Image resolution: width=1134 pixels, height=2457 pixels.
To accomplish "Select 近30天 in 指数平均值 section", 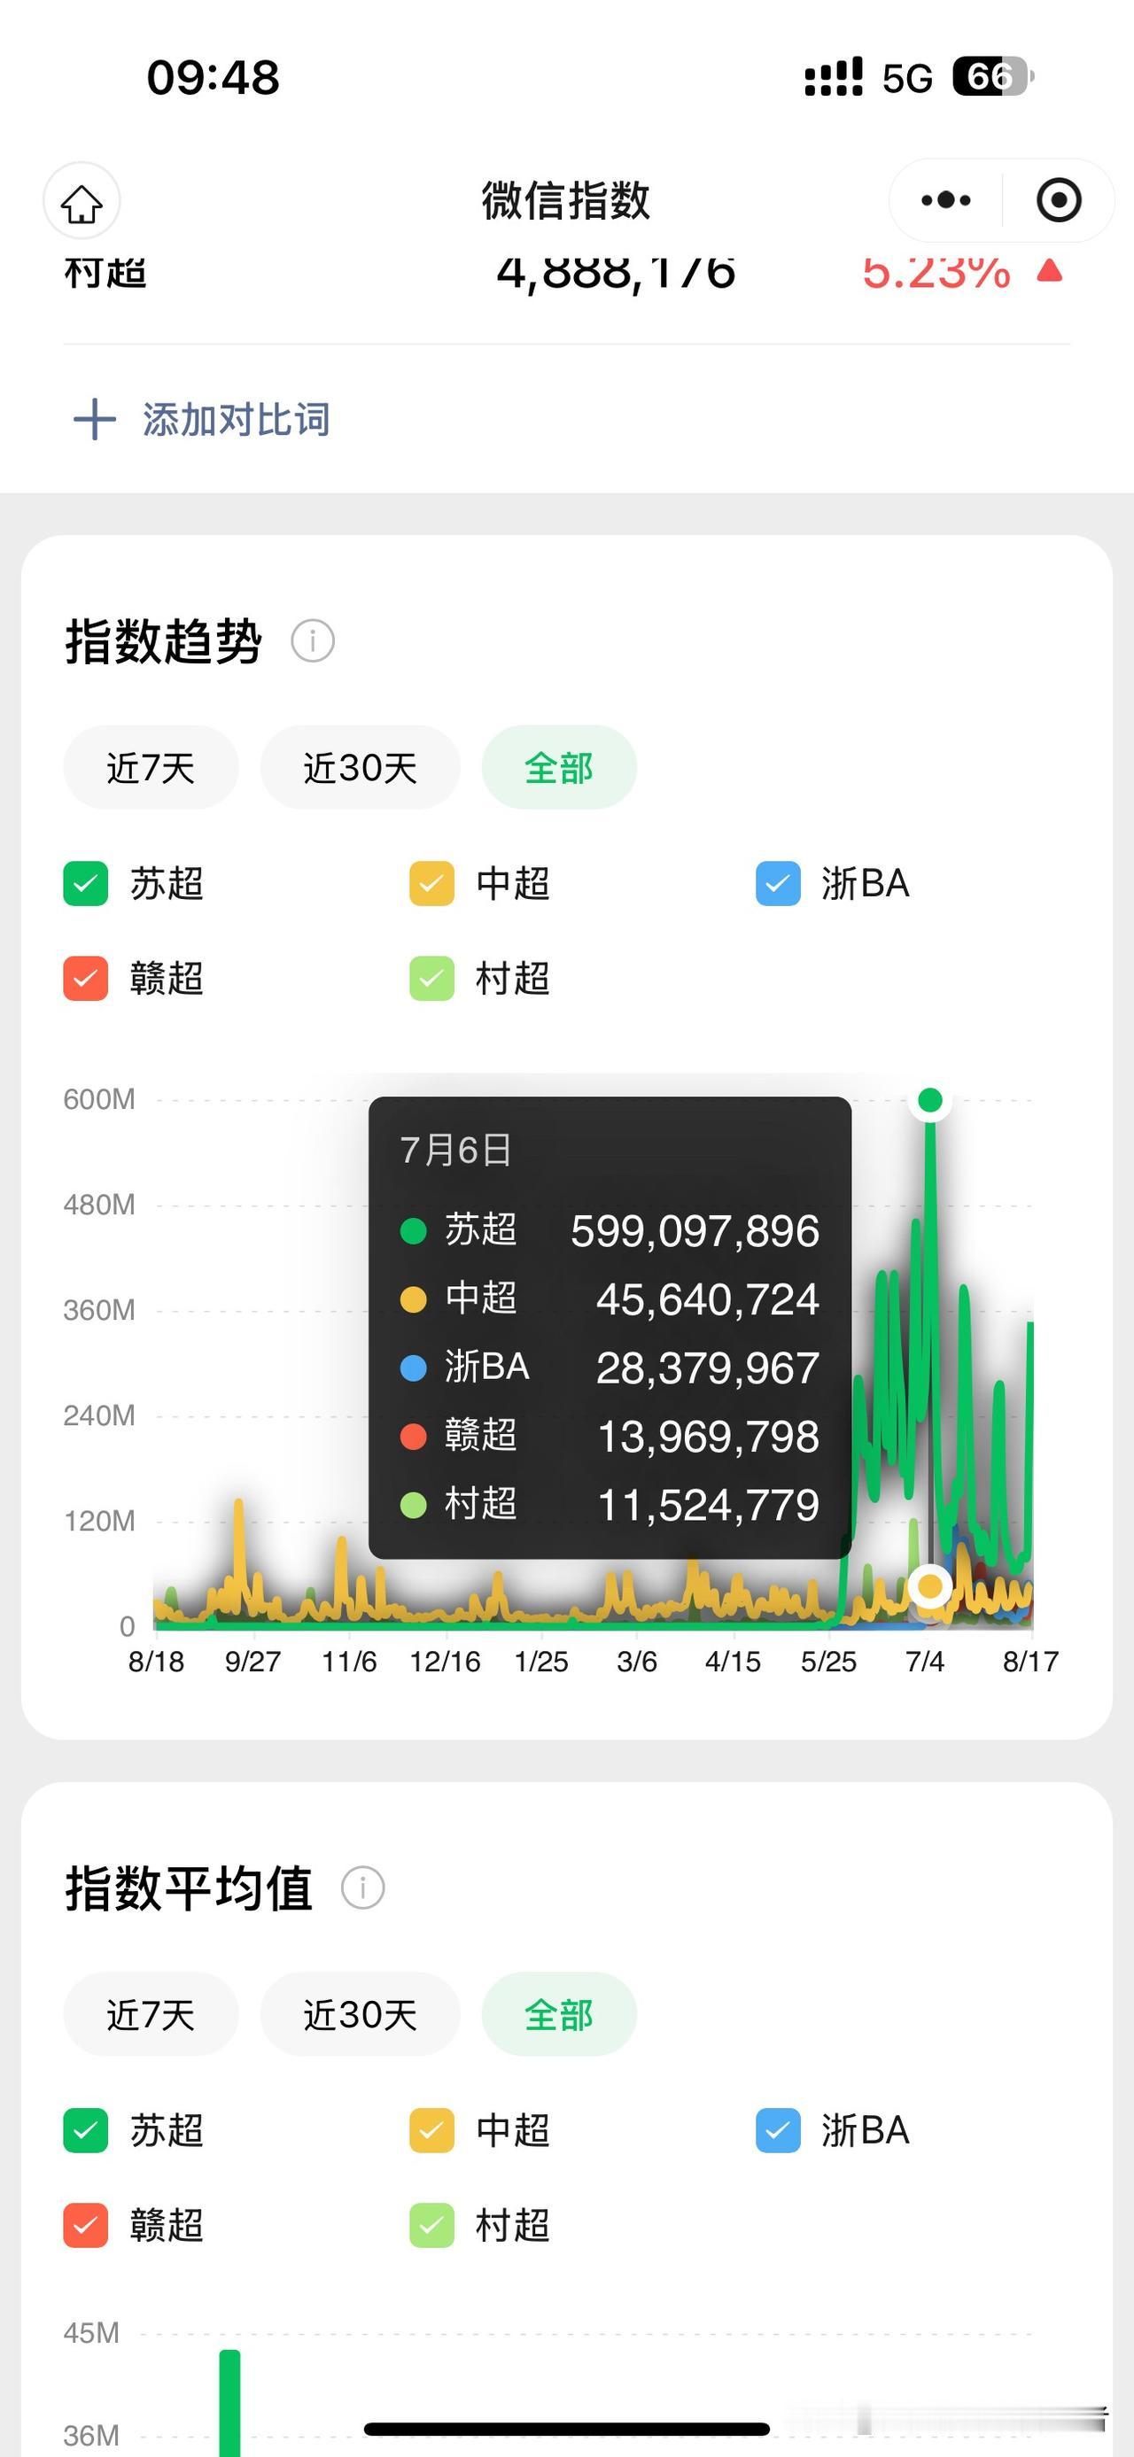I will [361, 2014].
